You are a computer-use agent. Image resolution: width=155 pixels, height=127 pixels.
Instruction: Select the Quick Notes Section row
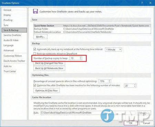[x=92, y=25]
